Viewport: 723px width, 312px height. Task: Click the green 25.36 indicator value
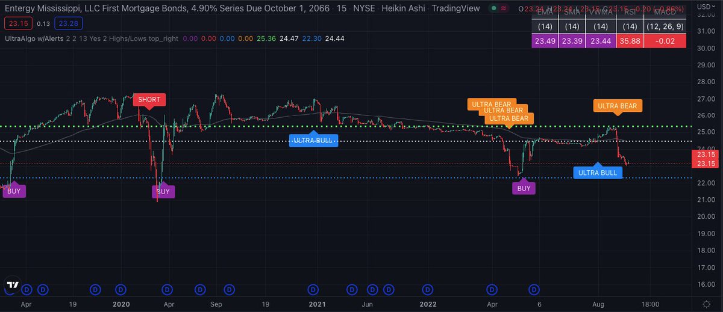pyautogui.click(x=266, y=38)
